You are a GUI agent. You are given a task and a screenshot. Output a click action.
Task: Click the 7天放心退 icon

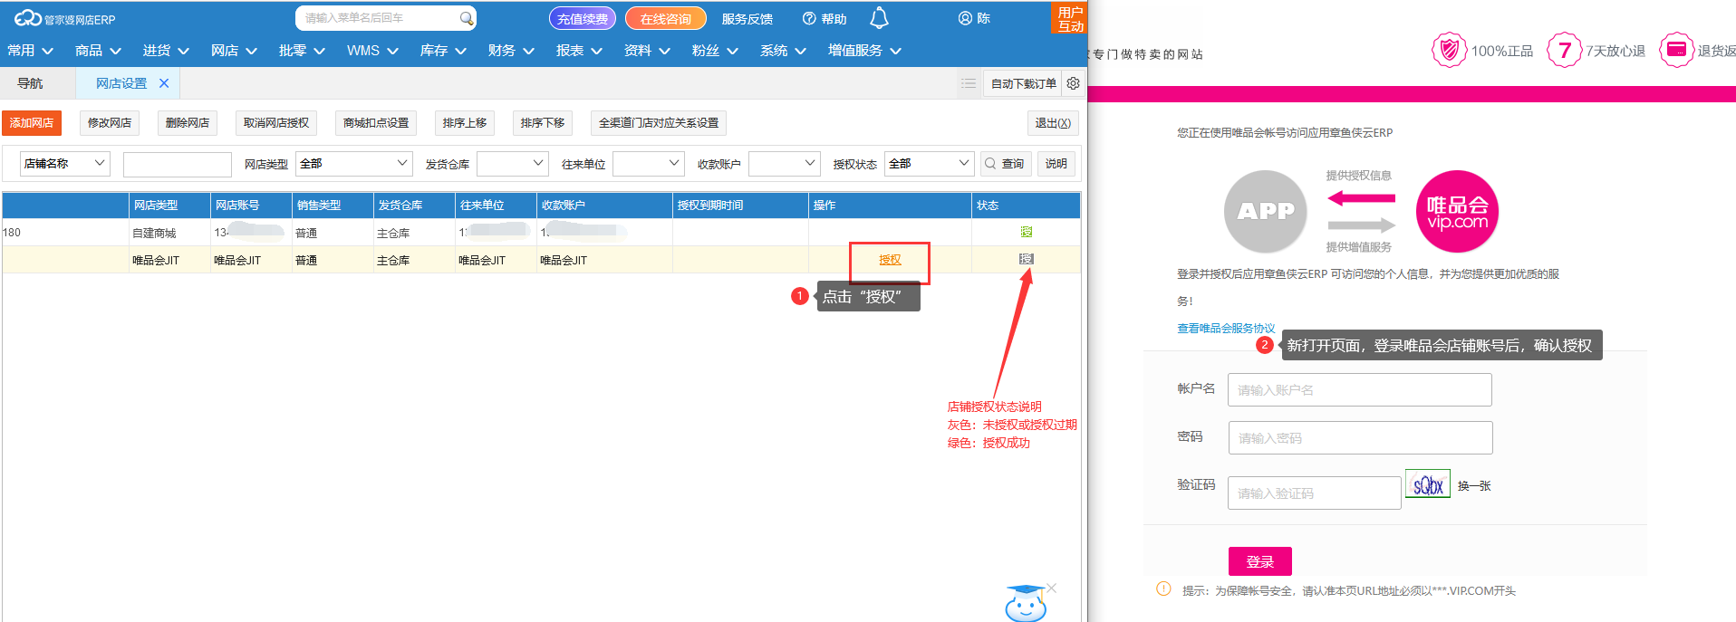coord(1564,50)
